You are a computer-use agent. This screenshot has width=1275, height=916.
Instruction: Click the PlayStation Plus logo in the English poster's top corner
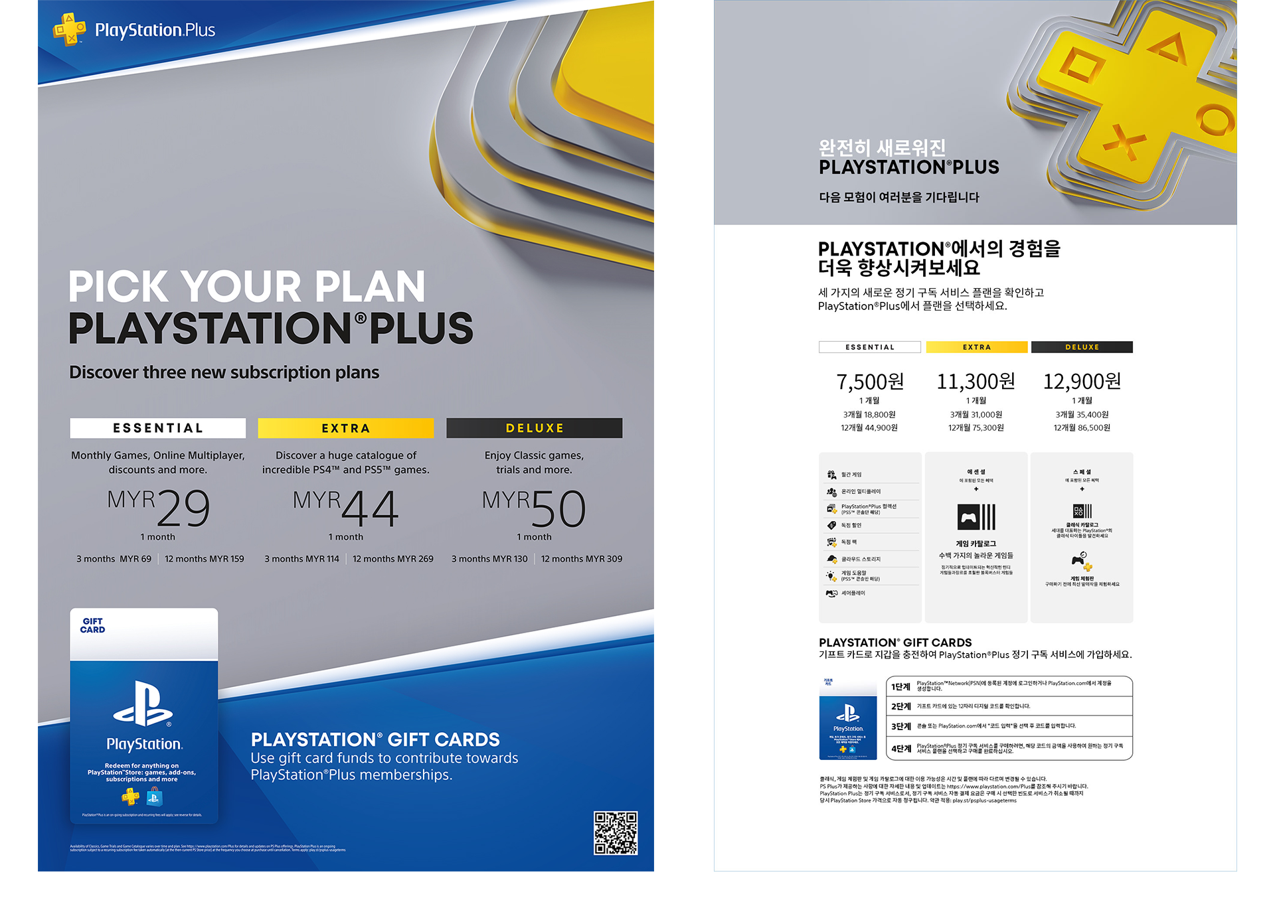pyautogui.click(x=135, y=30)
